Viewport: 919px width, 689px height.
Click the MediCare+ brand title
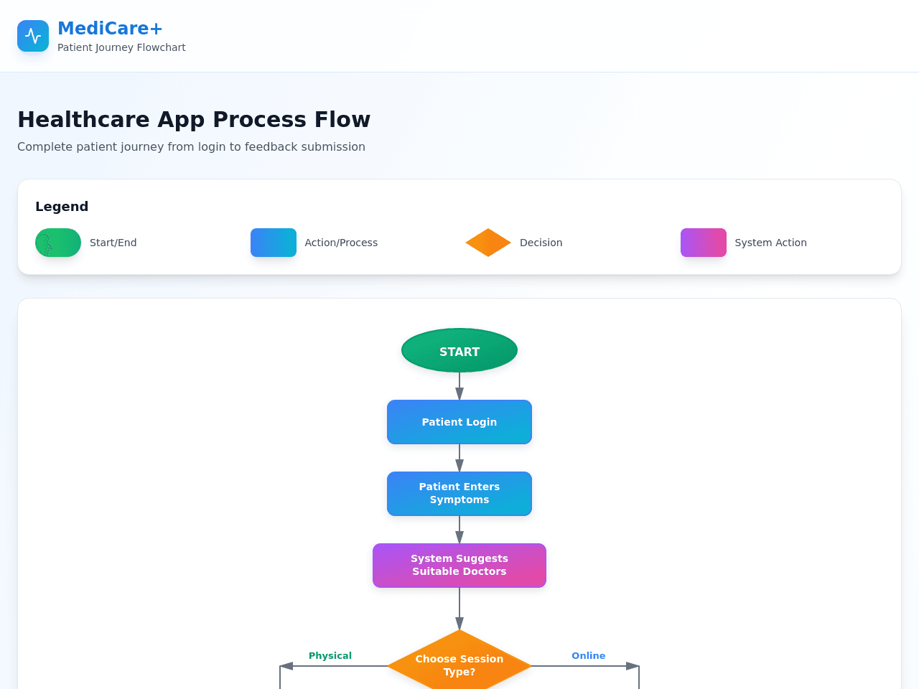(110, 28)
